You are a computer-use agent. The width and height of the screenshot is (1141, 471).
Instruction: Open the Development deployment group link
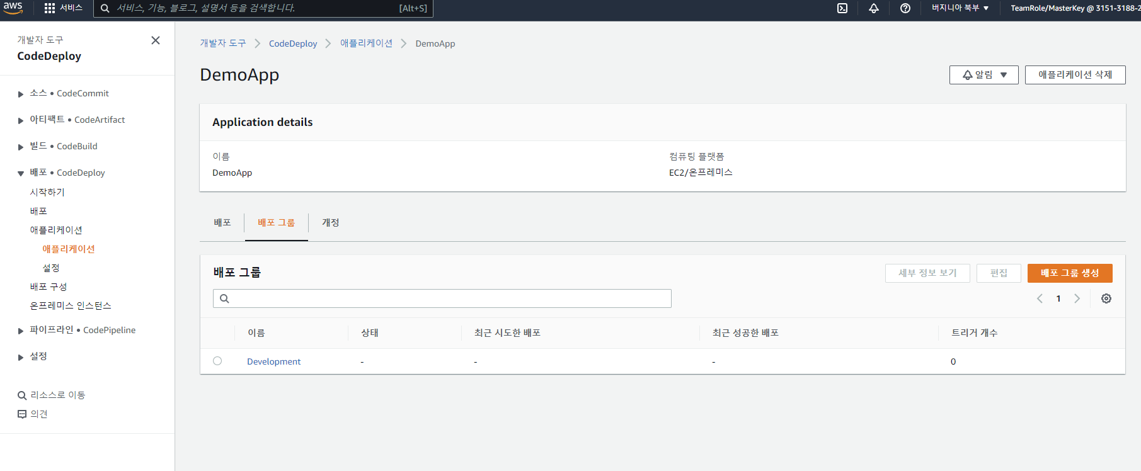[273, 361]
